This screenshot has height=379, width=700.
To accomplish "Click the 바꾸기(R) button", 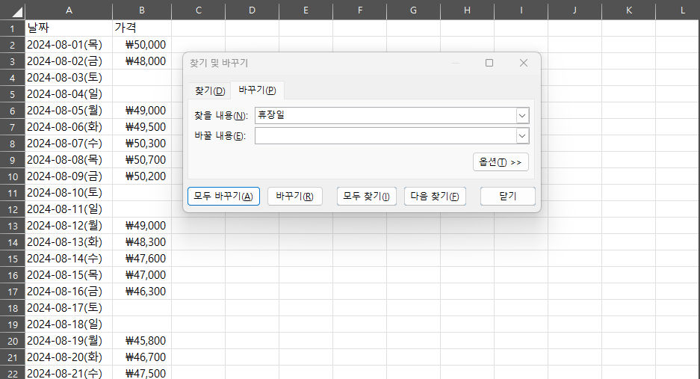I will click(x=294, y=196).
